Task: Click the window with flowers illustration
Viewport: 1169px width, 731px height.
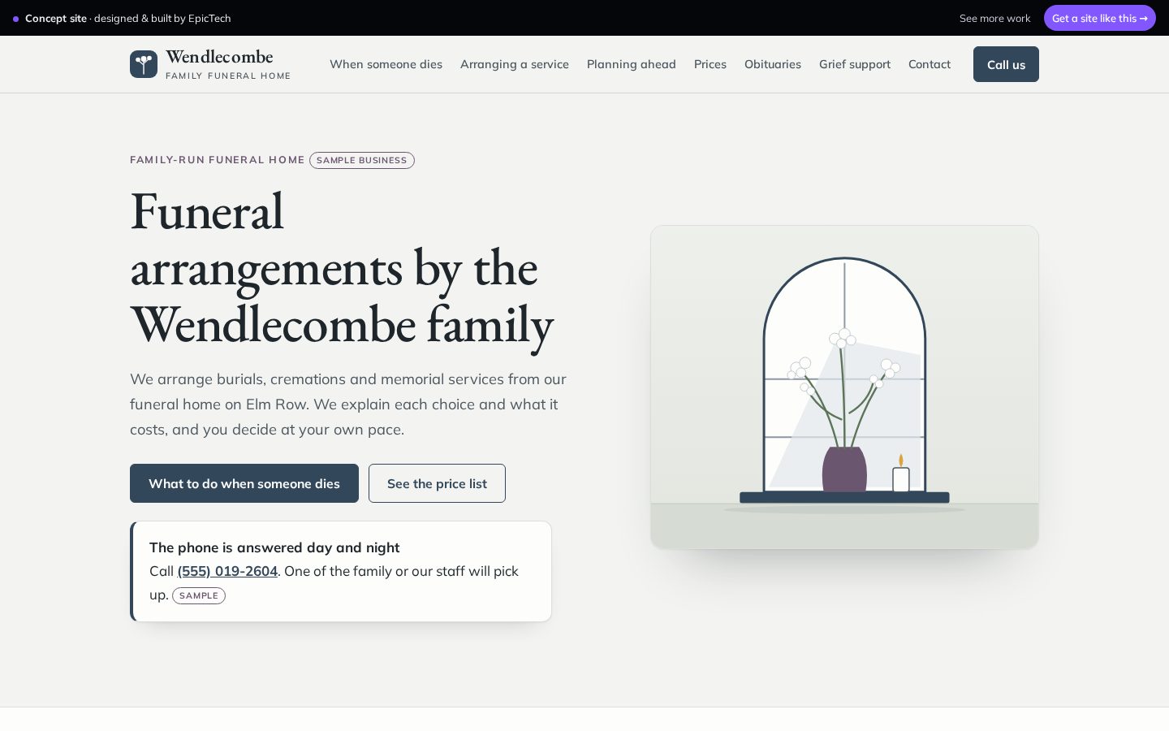Action: pyautogui.click(x=844, y=387)
